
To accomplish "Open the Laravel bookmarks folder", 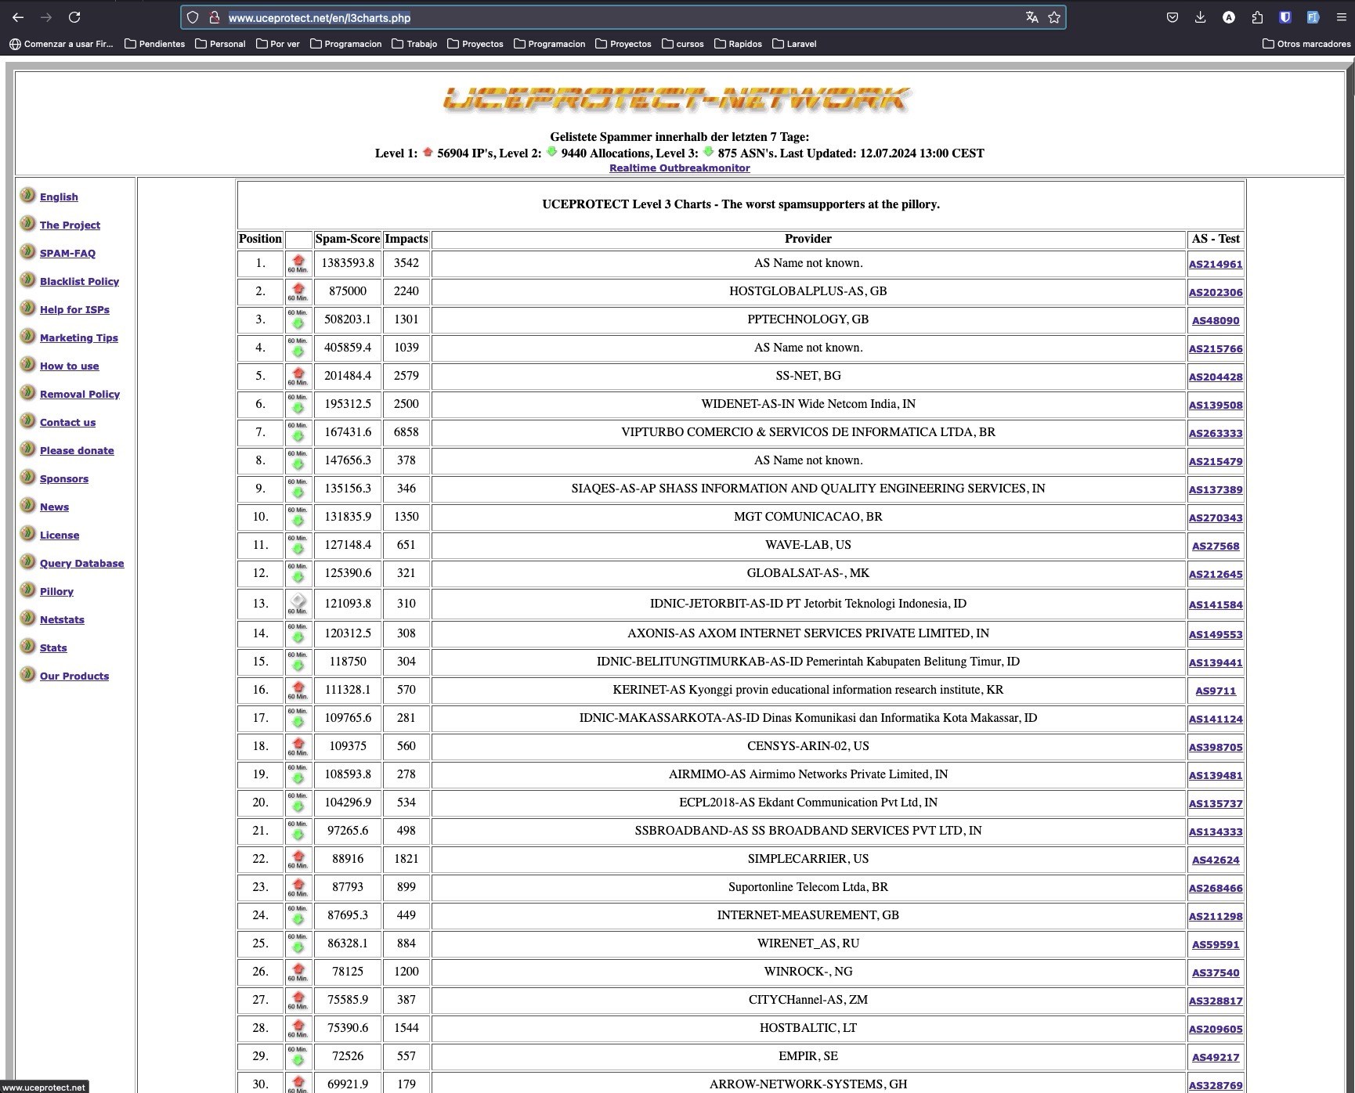I will coord(794,44).
